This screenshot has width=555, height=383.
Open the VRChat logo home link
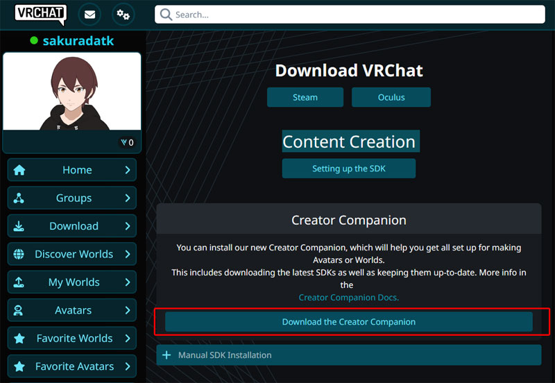(x=40, y=14)
